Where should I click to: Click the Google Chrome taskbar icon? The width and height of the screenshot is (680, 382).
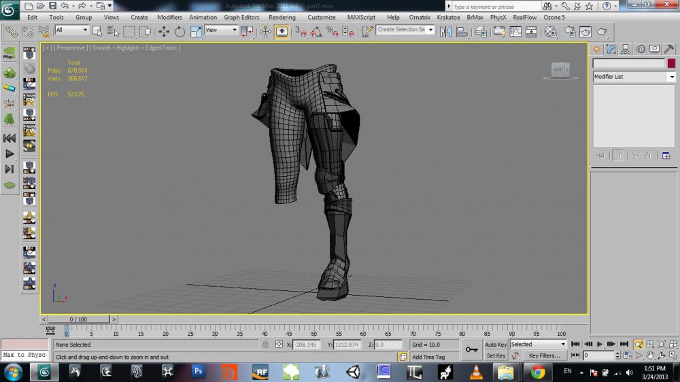click(538, 372)
